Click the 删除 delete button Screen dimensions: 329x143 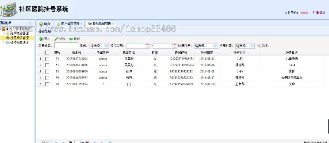click(75, 39)
